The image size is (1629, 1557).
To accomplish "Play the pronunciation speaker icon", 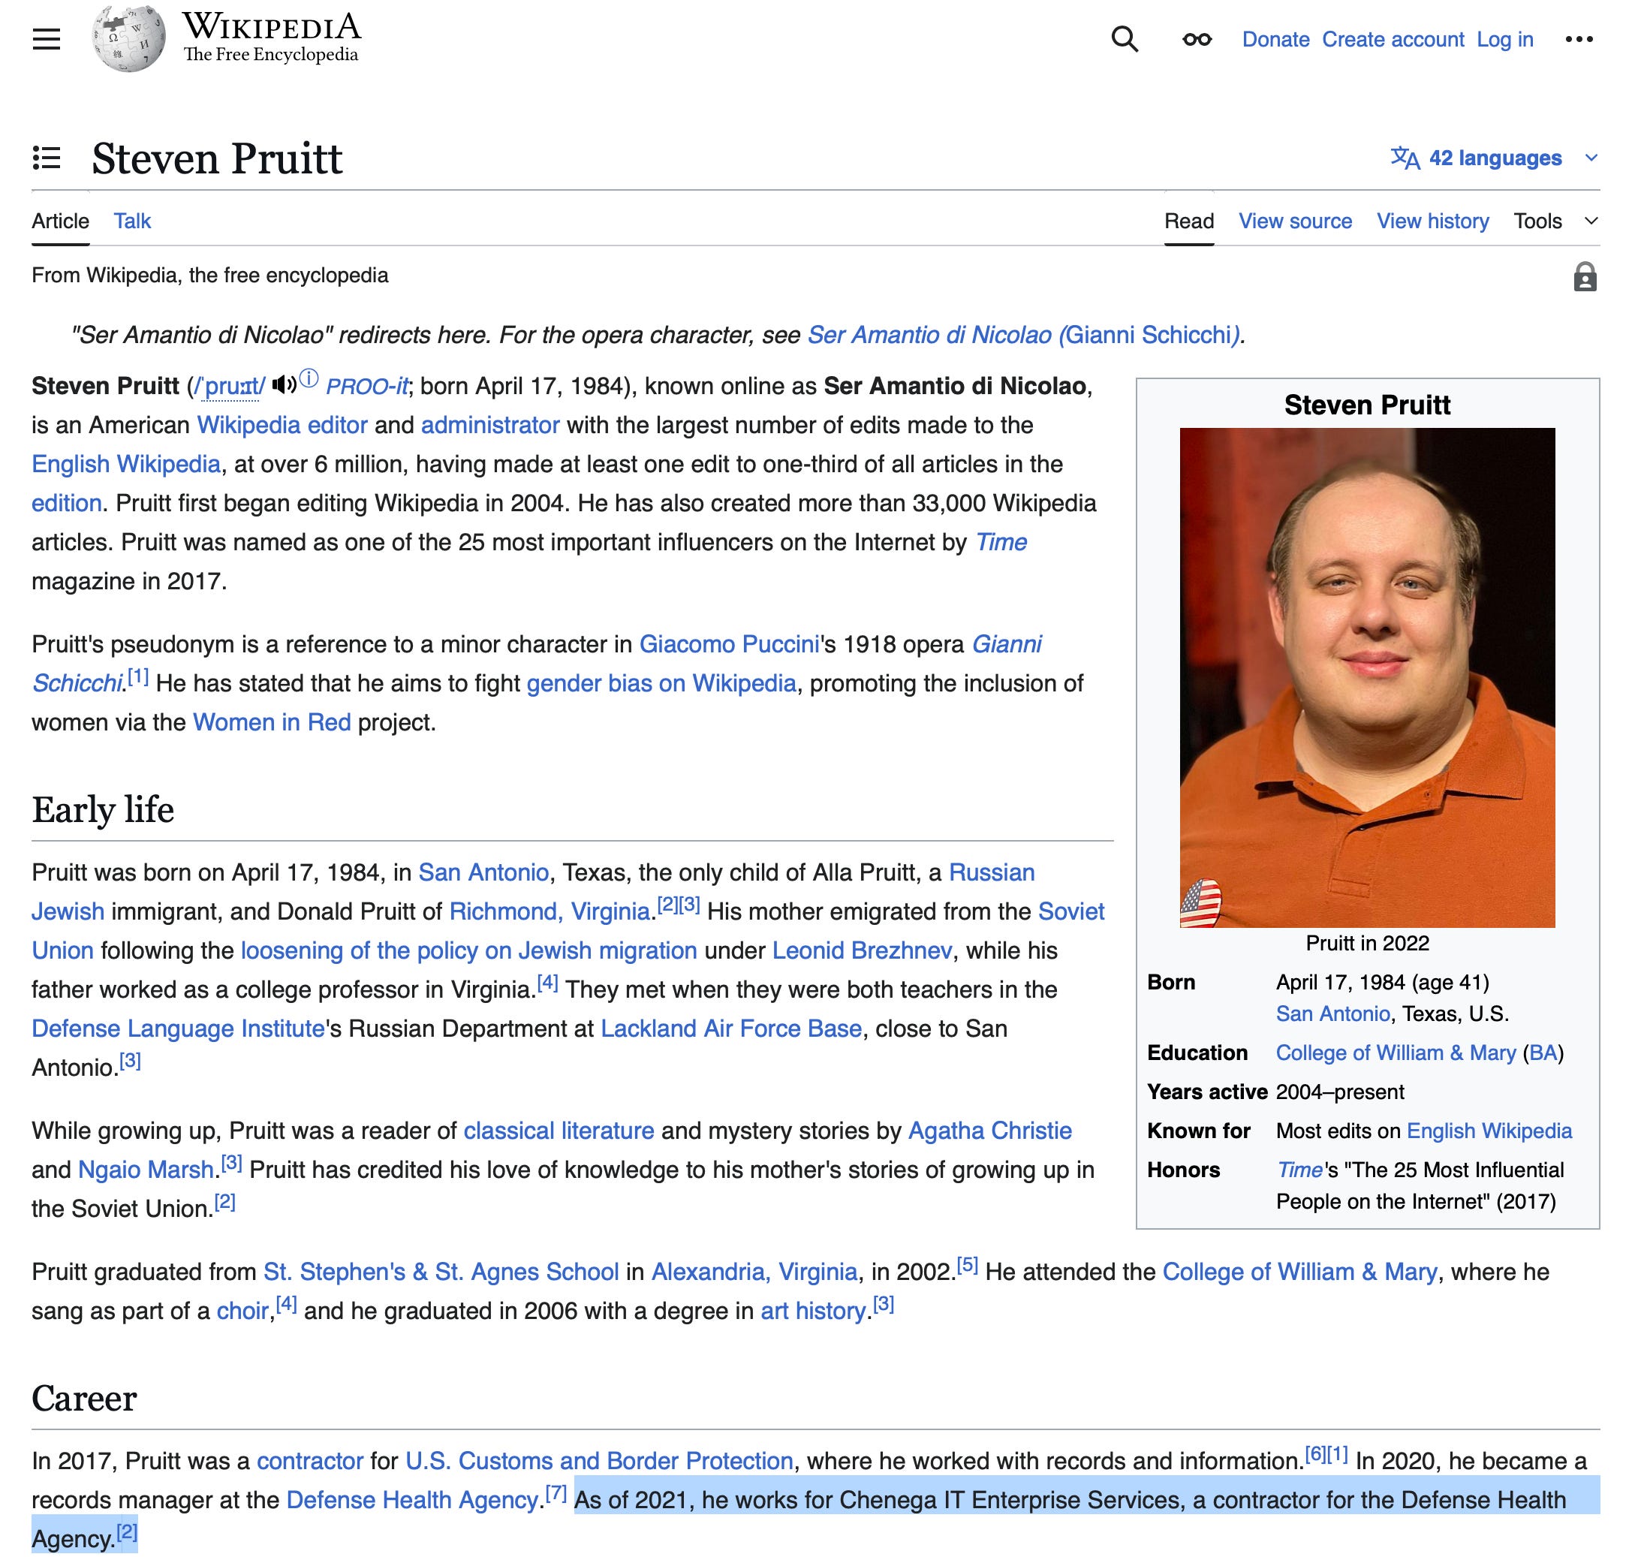I will [x=284, y=384].
